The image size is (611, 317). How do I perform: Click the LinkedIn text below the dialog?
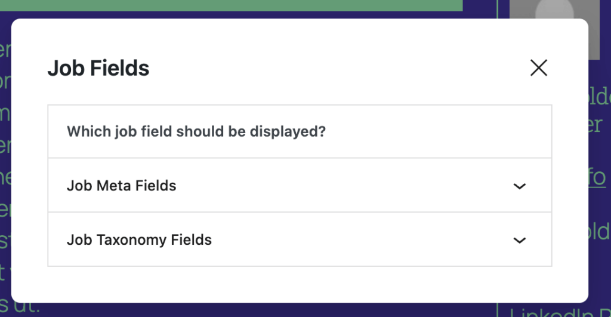555,313
